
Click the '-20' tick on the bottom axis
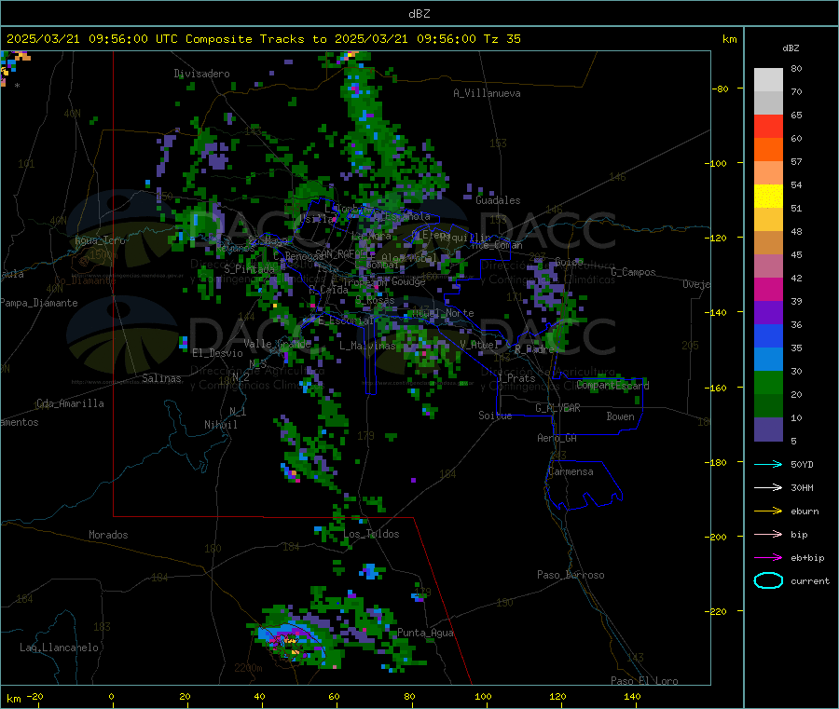click(34, 696)
